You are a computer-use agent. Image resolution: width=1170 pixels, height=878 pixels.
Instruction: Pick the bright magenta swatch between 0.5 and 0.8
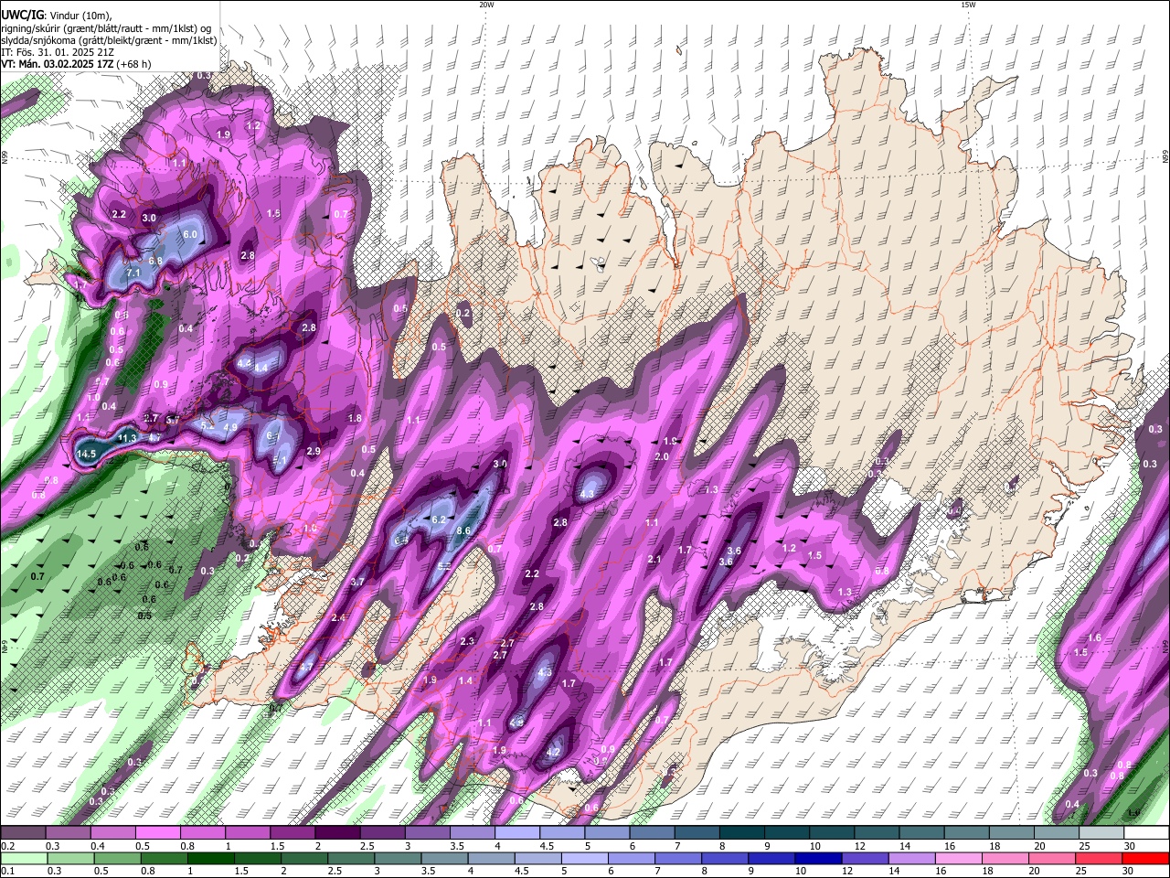click(158, 832)
